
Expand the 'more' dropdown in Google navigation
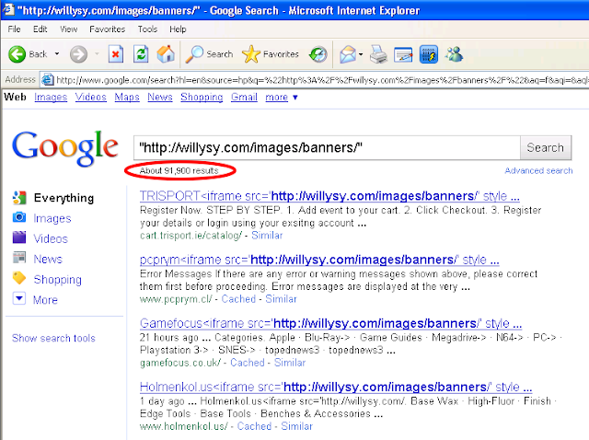pos(295,98)
